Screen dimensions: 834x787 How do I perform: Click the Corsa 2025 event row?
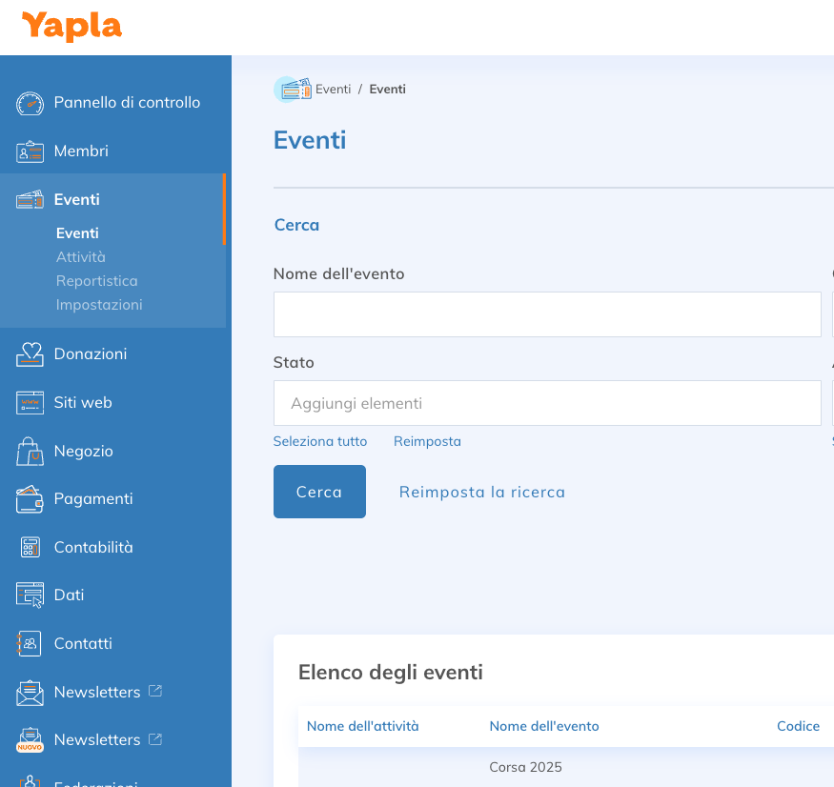click(x=525, y=767)
